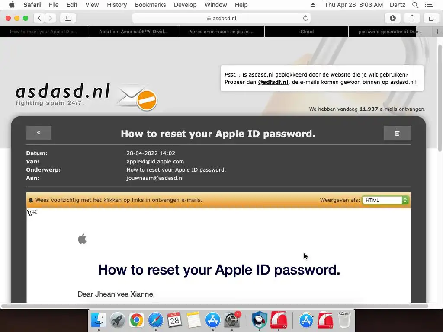This screenshot has height=332, width=443.
Task: Open Notes from the Dock
Action: point(193,320)
